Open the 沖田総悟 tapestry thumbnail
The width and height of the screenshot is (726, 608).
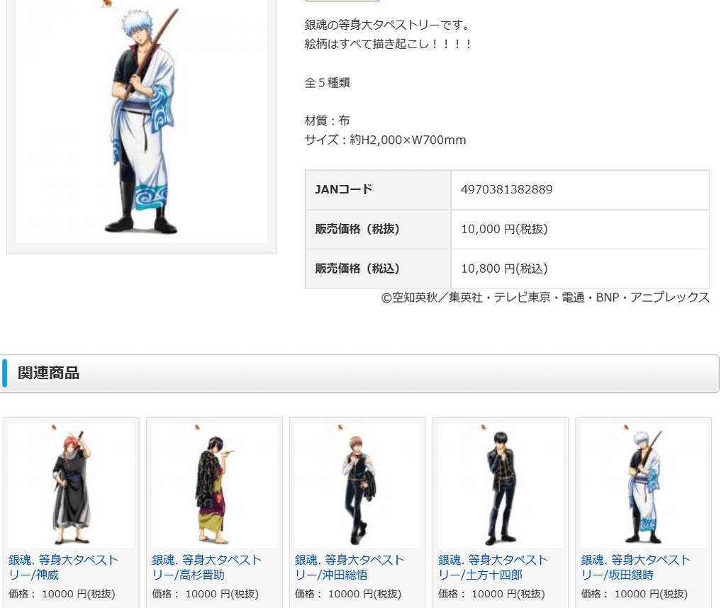[357, 485]
